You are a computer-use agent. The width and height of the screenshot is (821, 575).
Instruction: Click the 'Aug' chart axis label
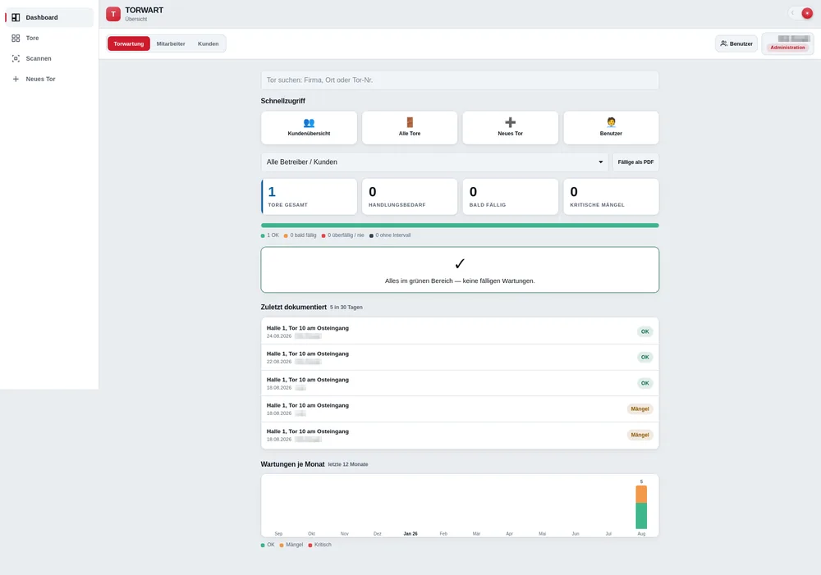pos(641,534)
